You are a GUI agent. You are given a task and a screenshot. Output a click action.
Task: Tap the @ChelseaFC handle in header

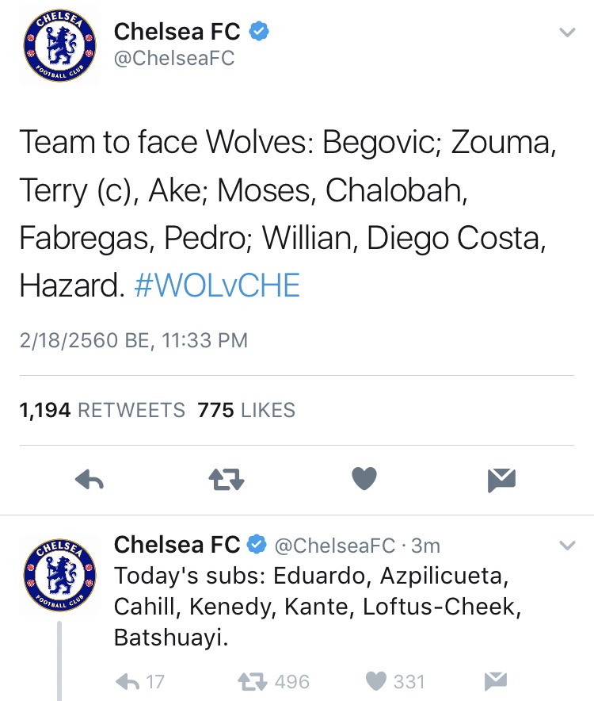pyautogui.click(x=174, y=59)
